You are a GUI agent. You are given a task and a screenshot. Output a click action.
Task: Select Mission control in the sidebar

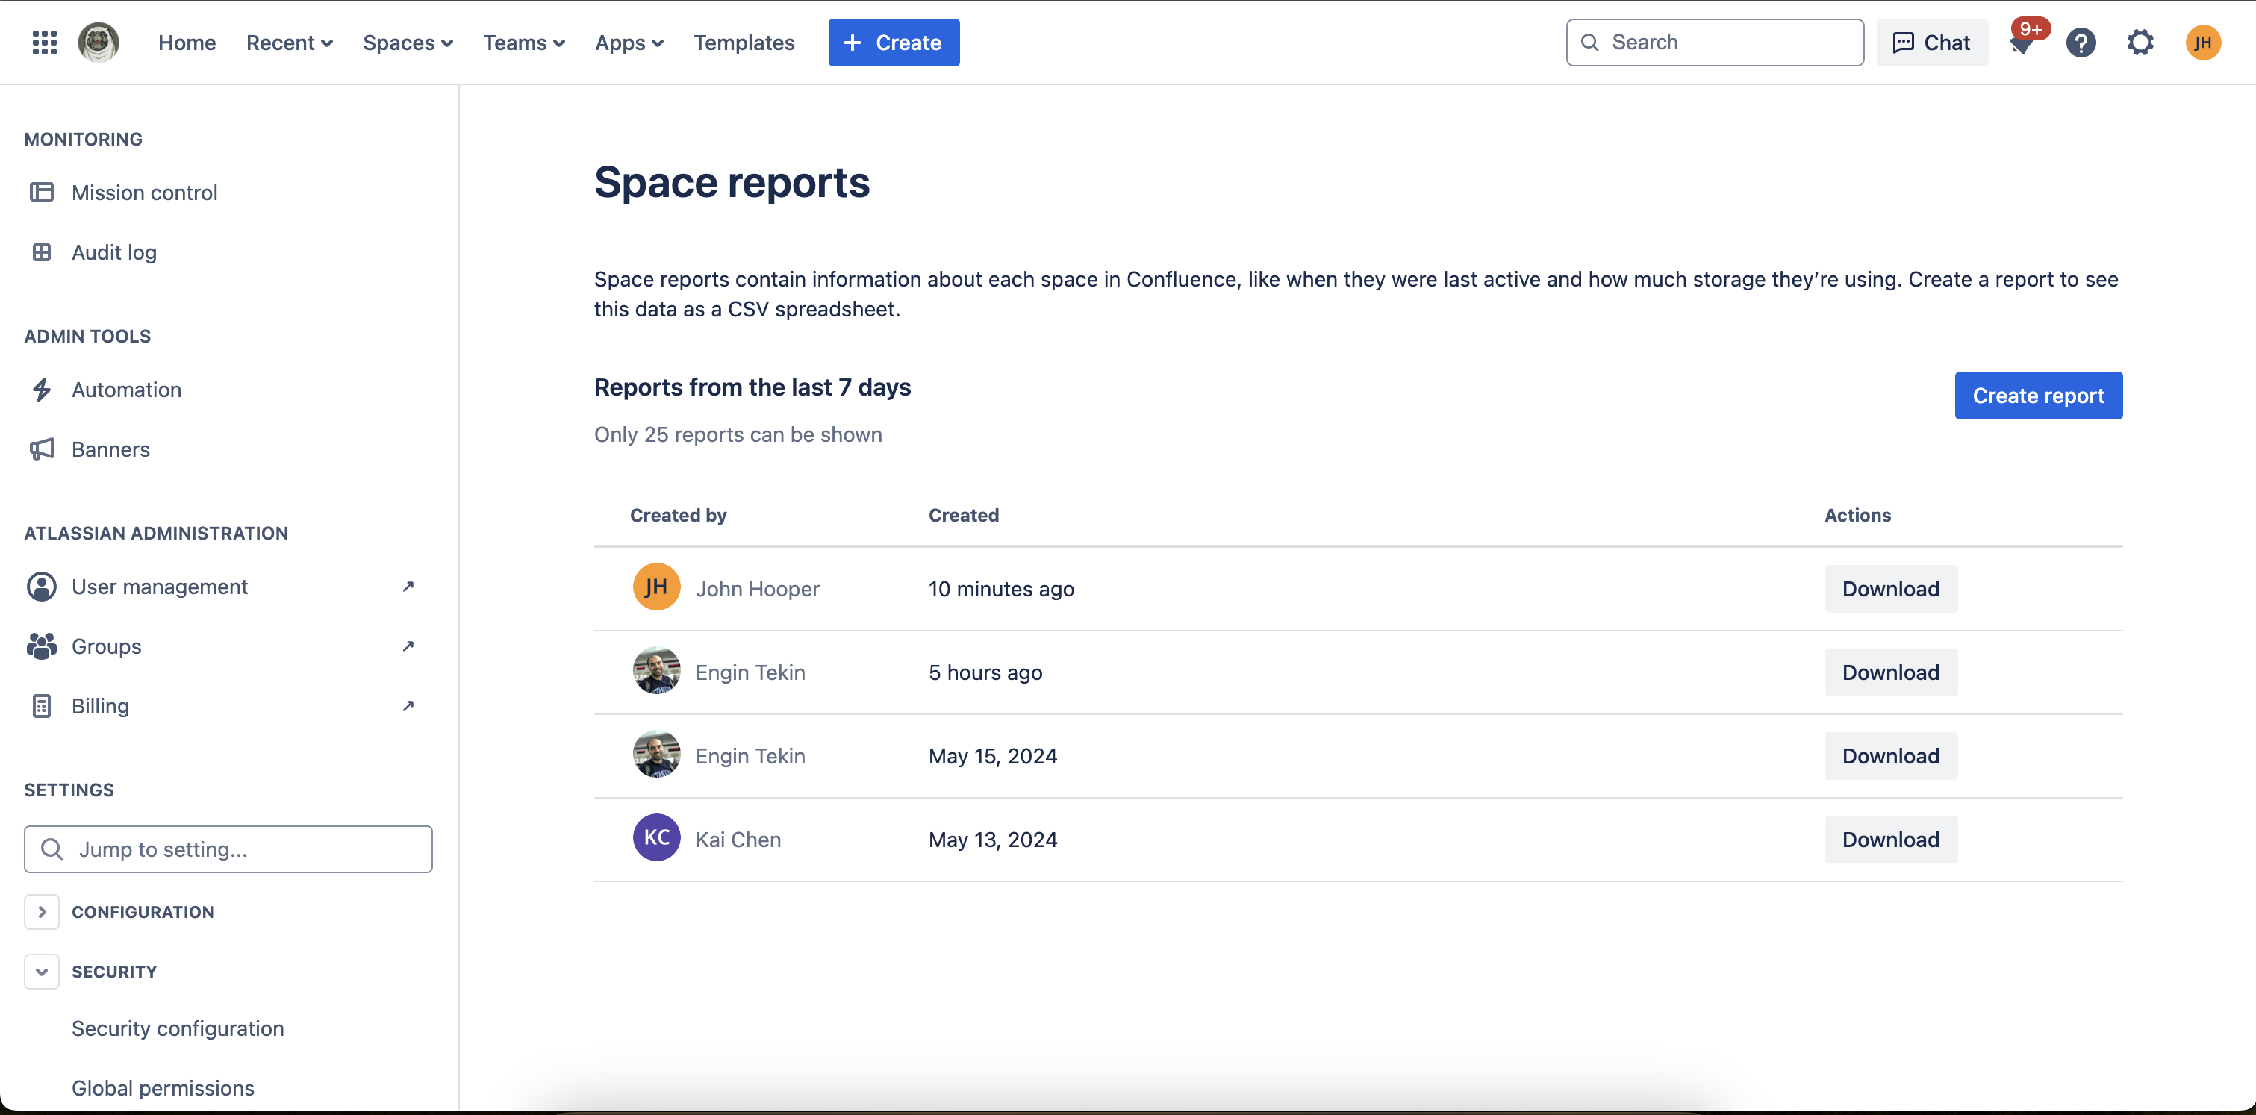[x=145, y=192]
